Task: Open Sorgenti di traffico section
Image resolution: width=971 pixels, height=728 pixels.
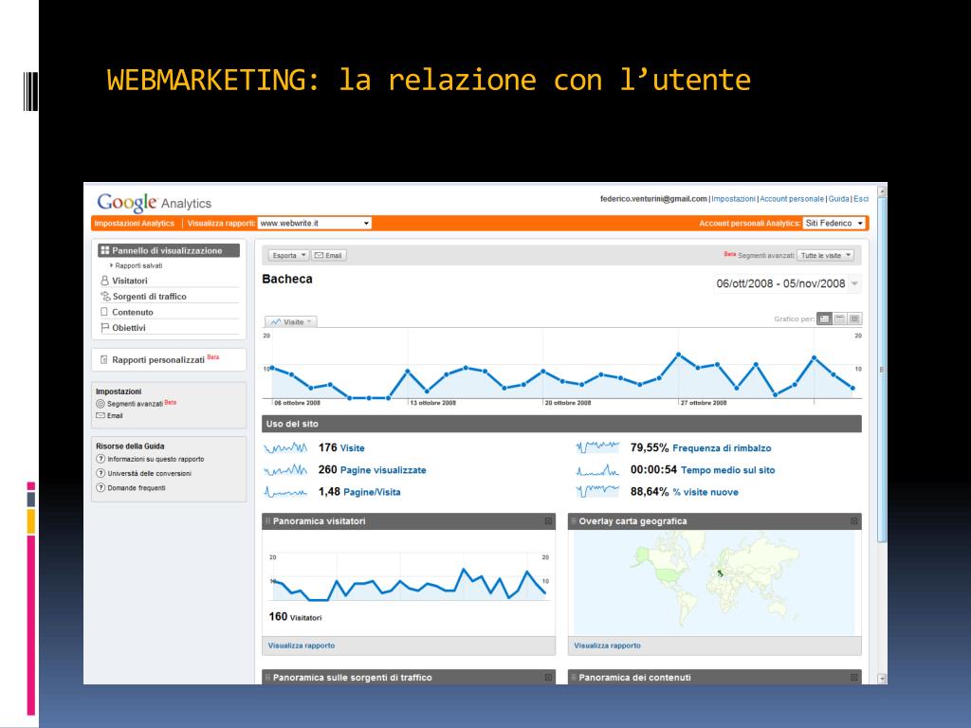Action: pyautogui.click(x=149, y=297)
